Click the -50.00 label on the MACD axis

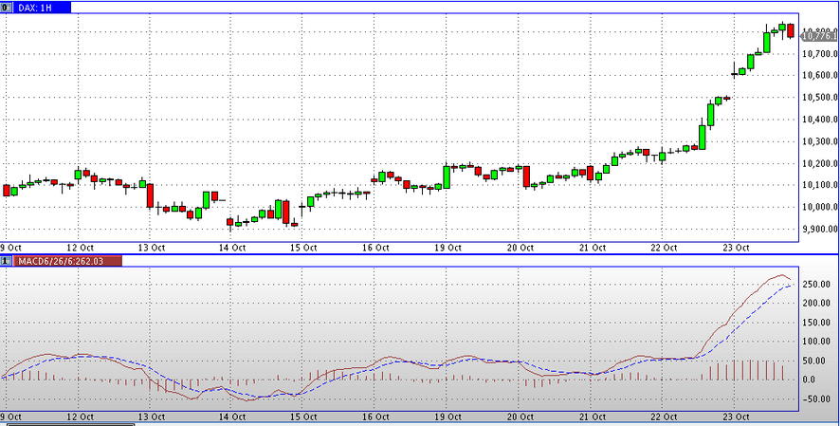point(815,398)
